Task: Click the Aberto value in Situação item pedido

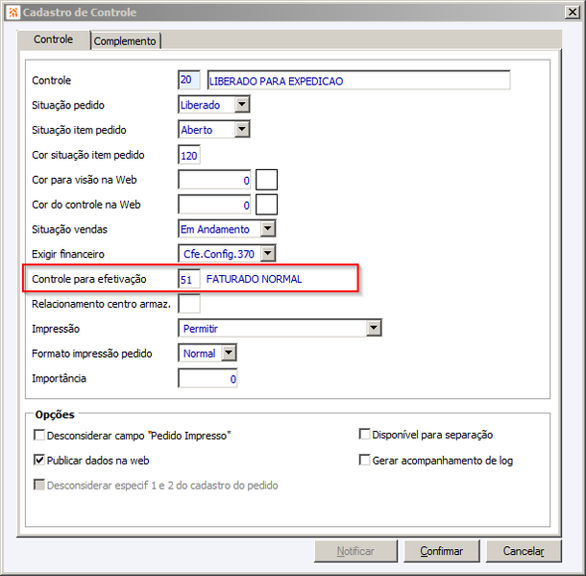Action: [x=197, y=130]
